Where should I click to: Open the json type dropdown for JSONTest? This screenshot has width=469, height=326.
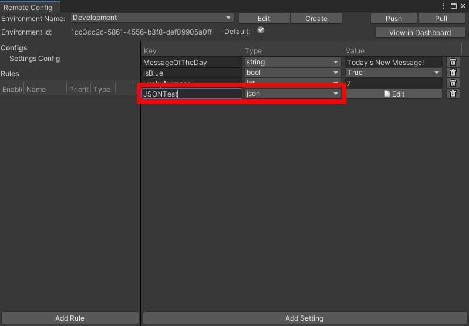[292, 94]
